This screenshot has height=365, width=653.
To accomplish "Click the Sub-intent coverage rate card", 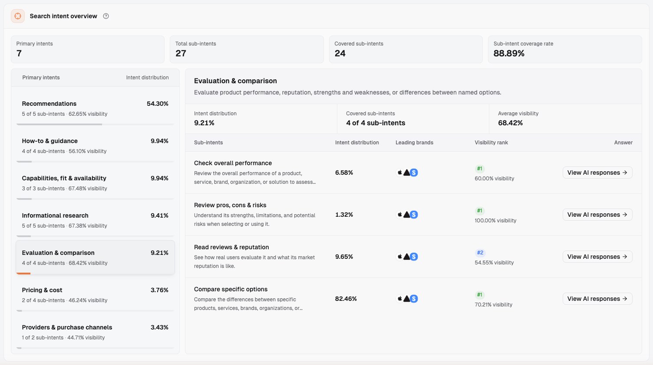I will click(565, 49).
